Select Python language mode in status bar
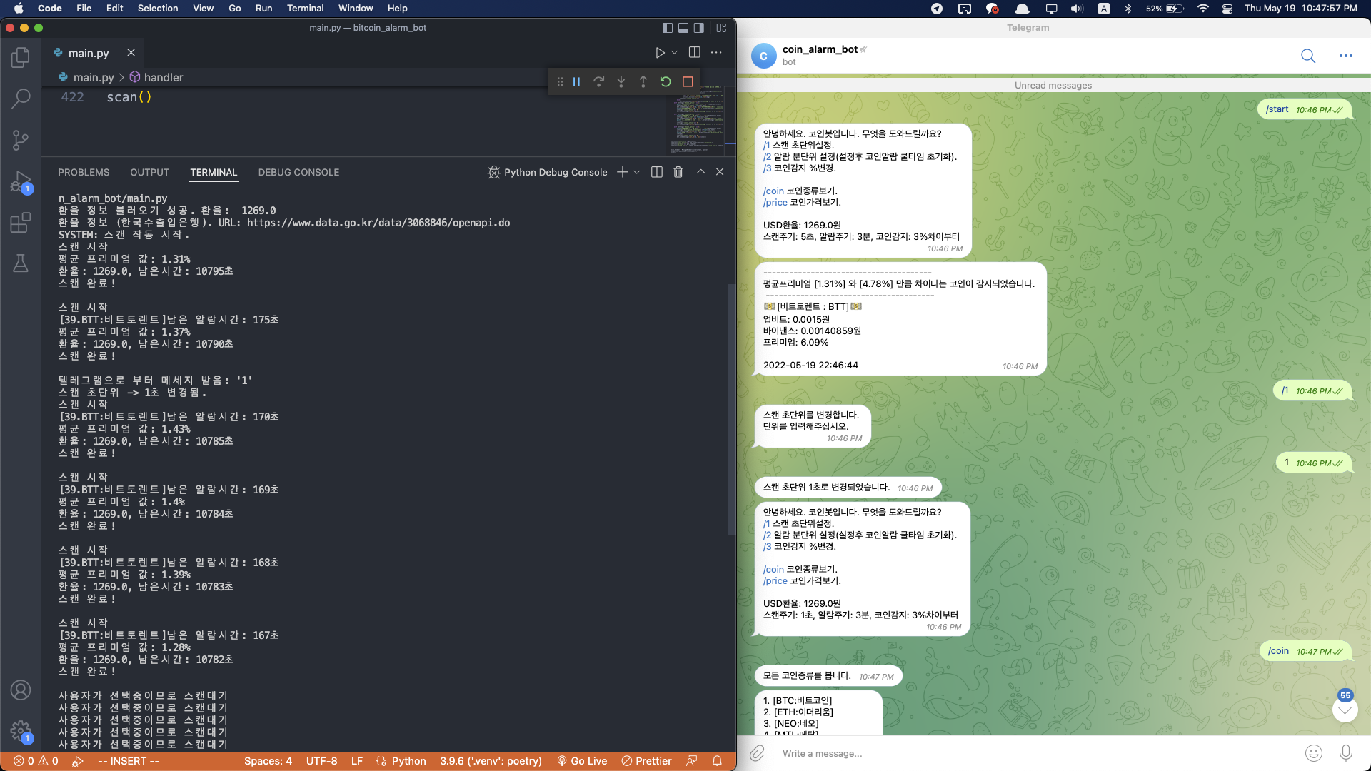 (408, 761)
